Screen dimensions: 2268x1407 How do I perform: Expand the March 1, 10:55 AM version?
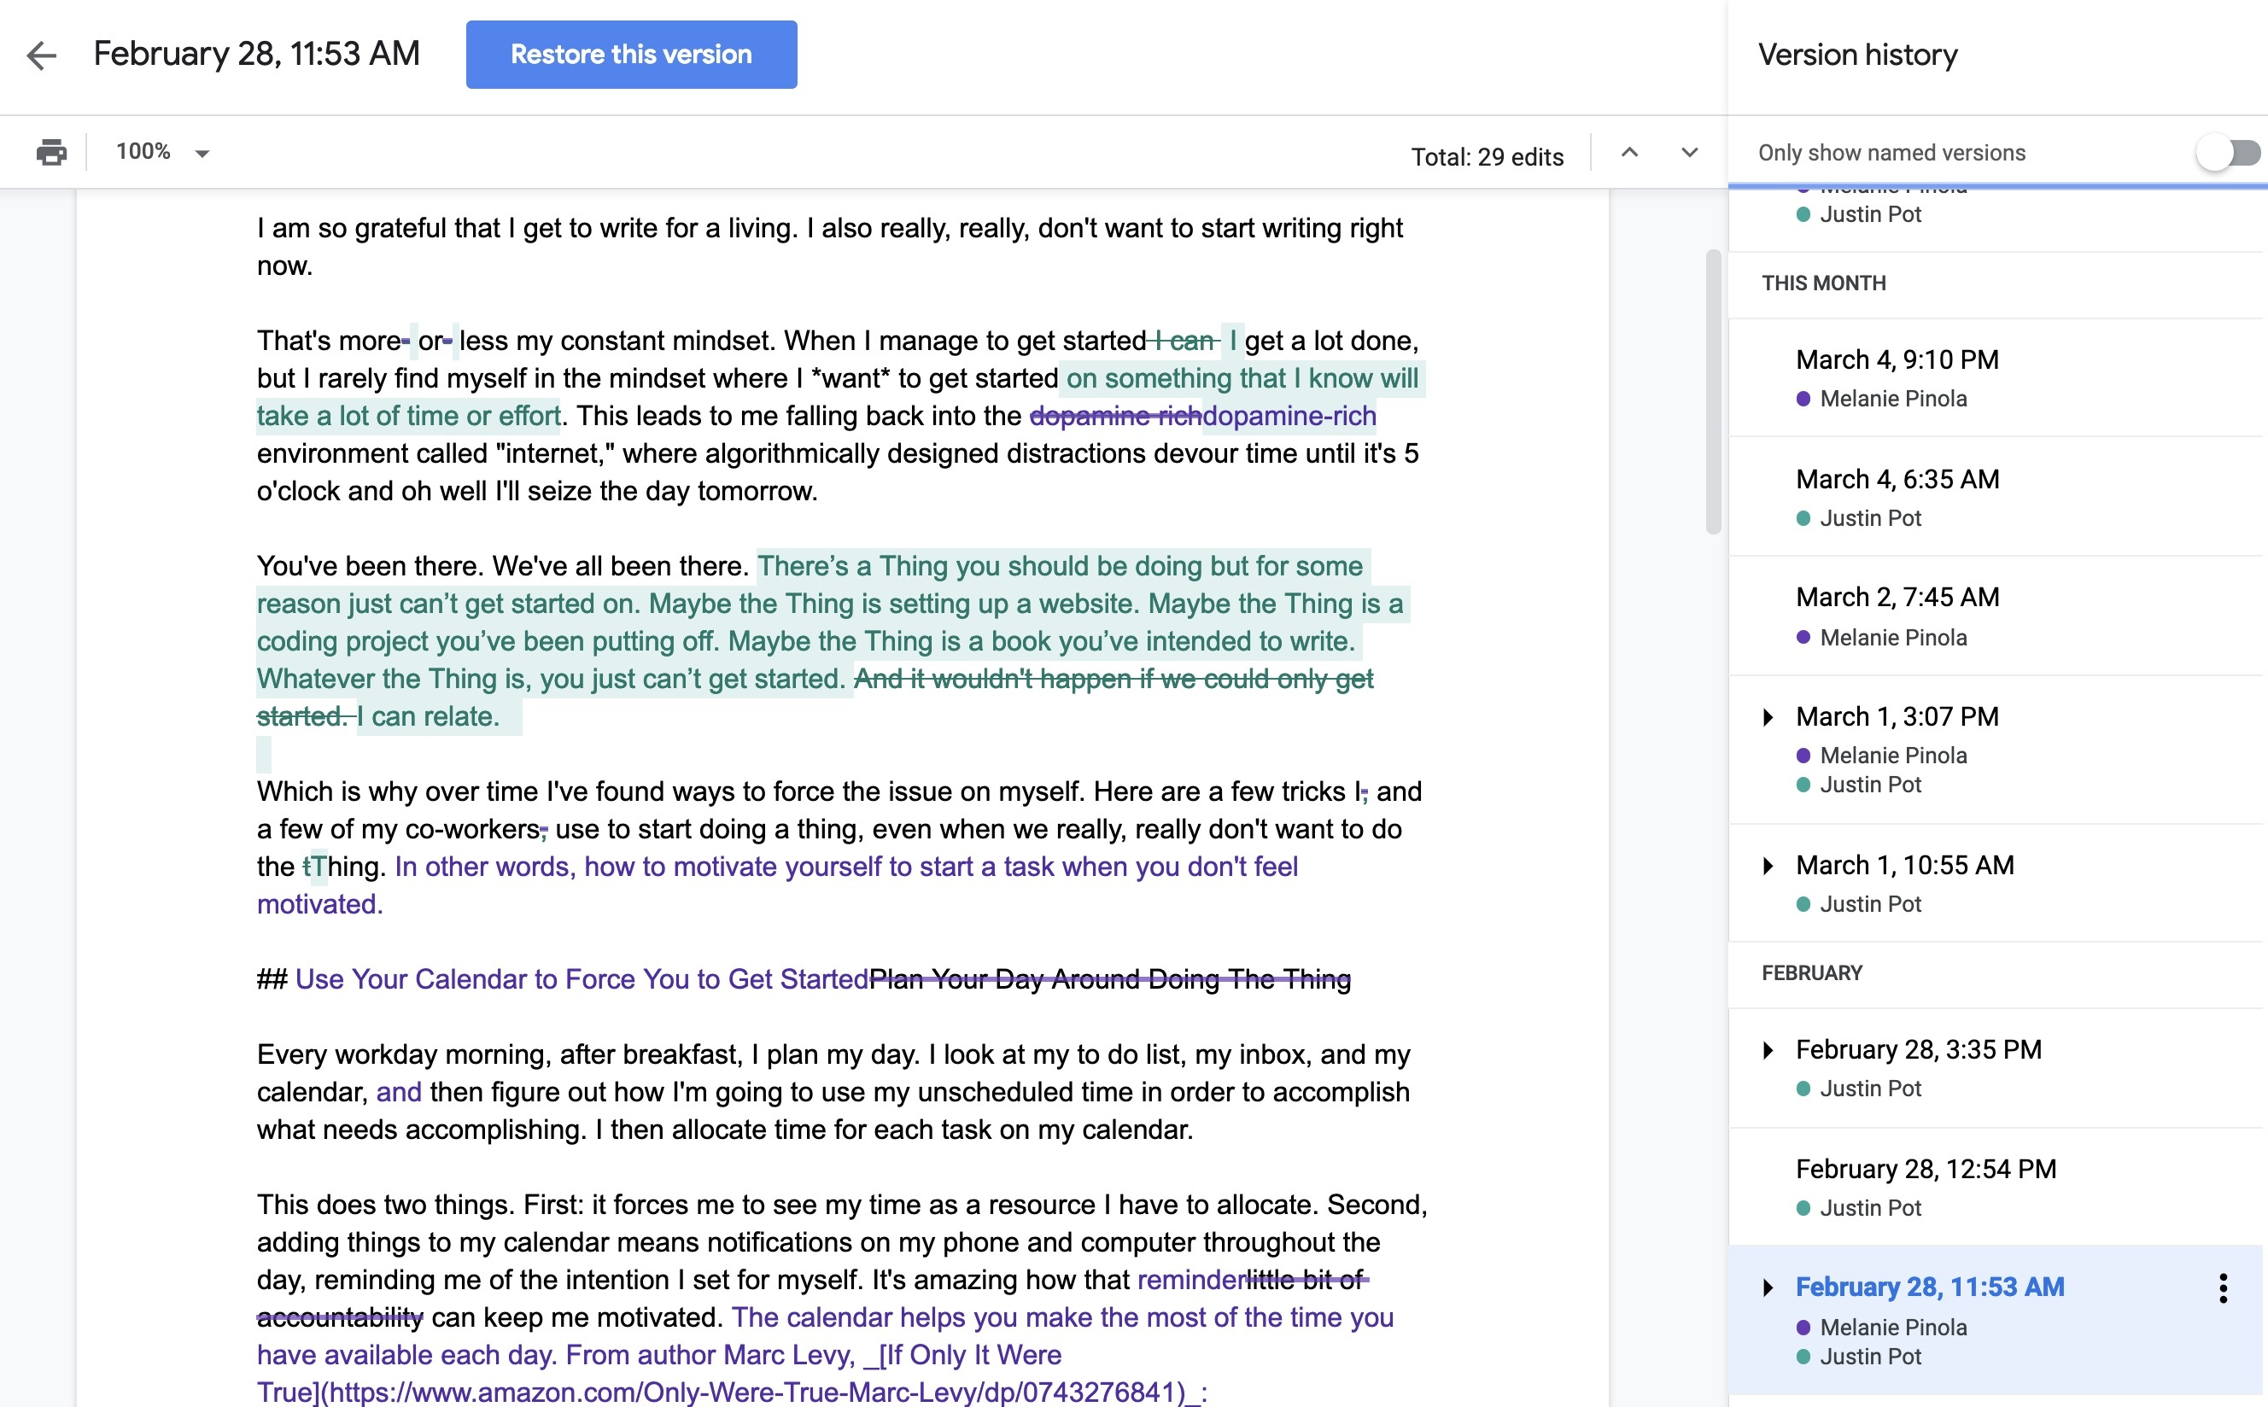click(x=1768, y=866)
